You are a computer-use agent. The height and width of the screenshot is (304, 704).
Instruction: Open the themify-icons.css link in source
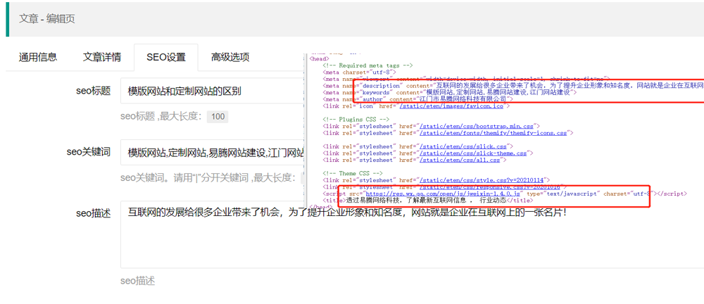tap(494, 134)
